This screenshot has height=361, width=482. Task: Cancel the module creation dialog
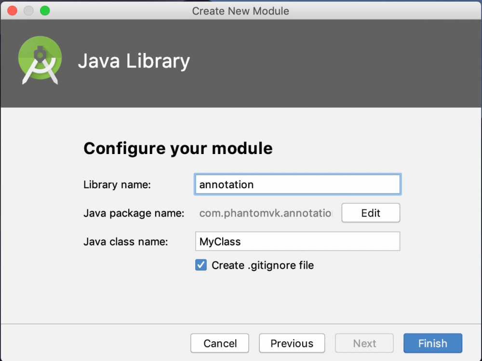220,343
